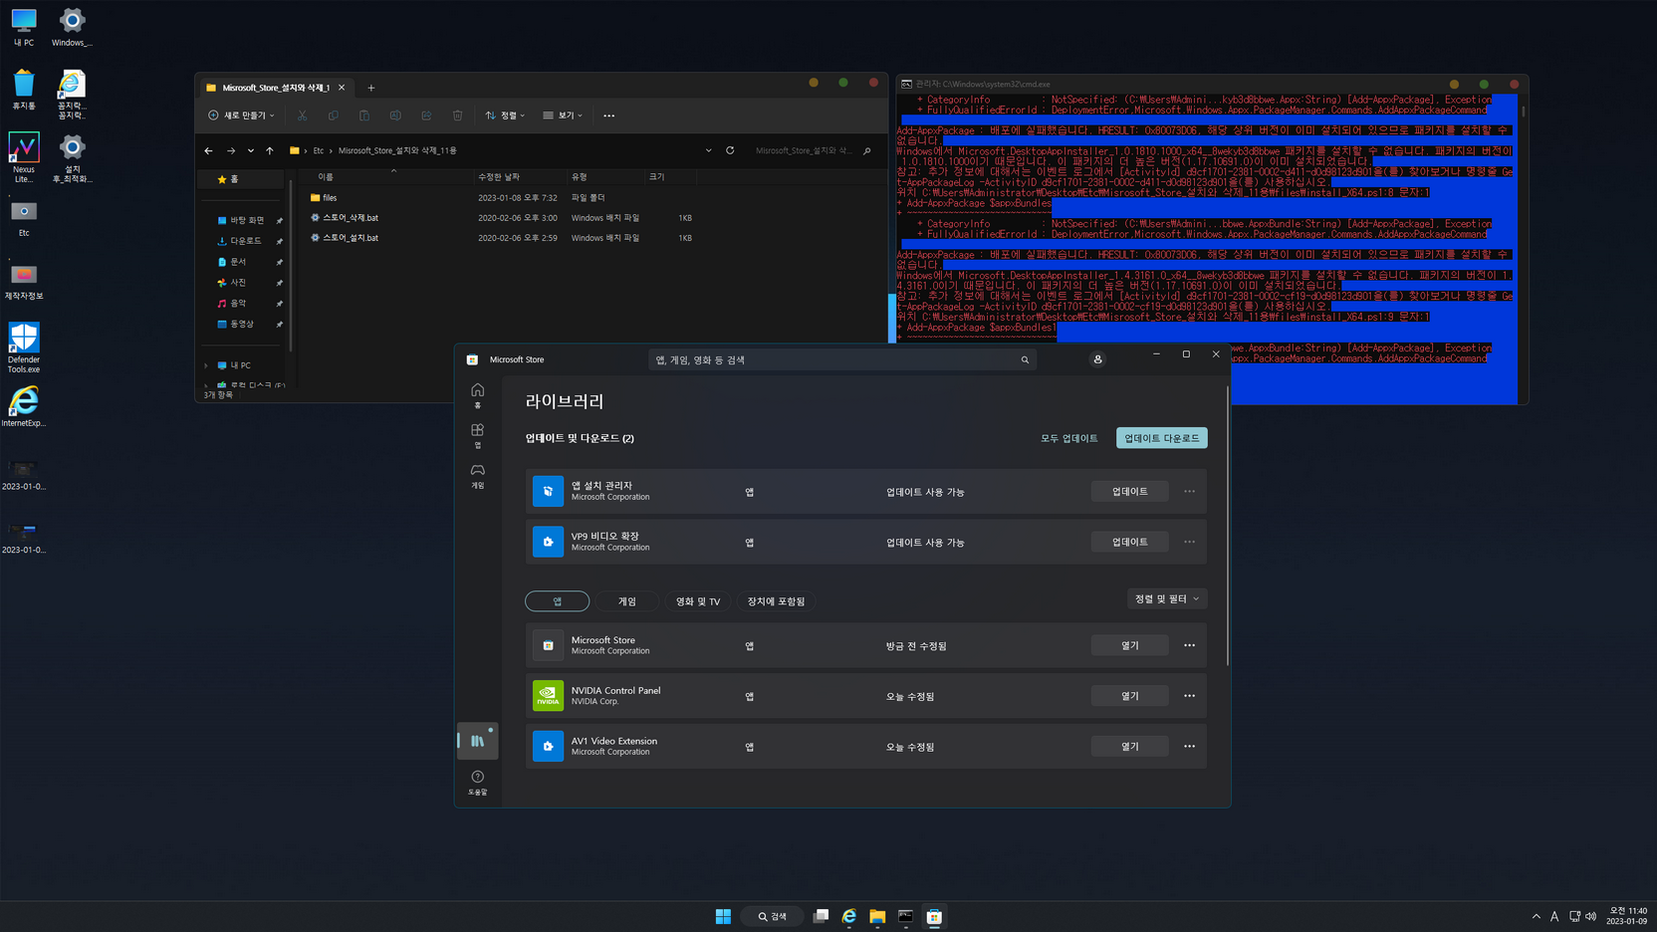Expand the address bar history dropdown
Screen dimensions: 1657x932
pos(708,150)
